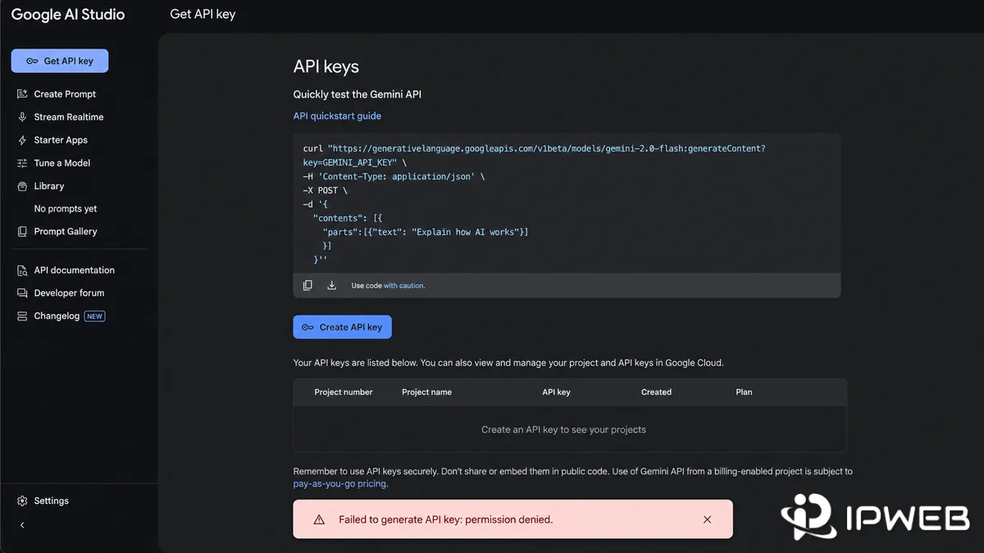The width and height of the screenshot is (984, 553).
Task: Click the Developer forum chat icon
Action: pos(22,293)
